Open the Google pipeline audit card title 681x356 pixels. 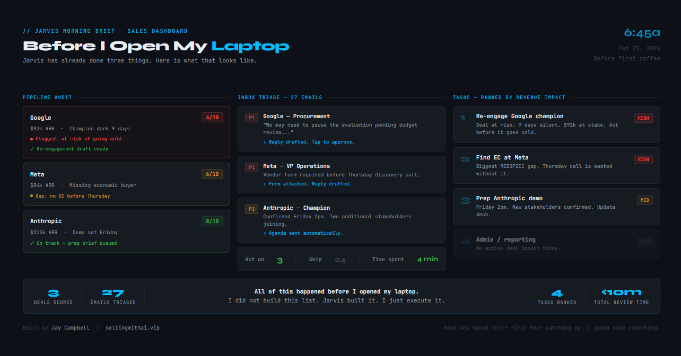pyautogui.click(x=40, y=118)
